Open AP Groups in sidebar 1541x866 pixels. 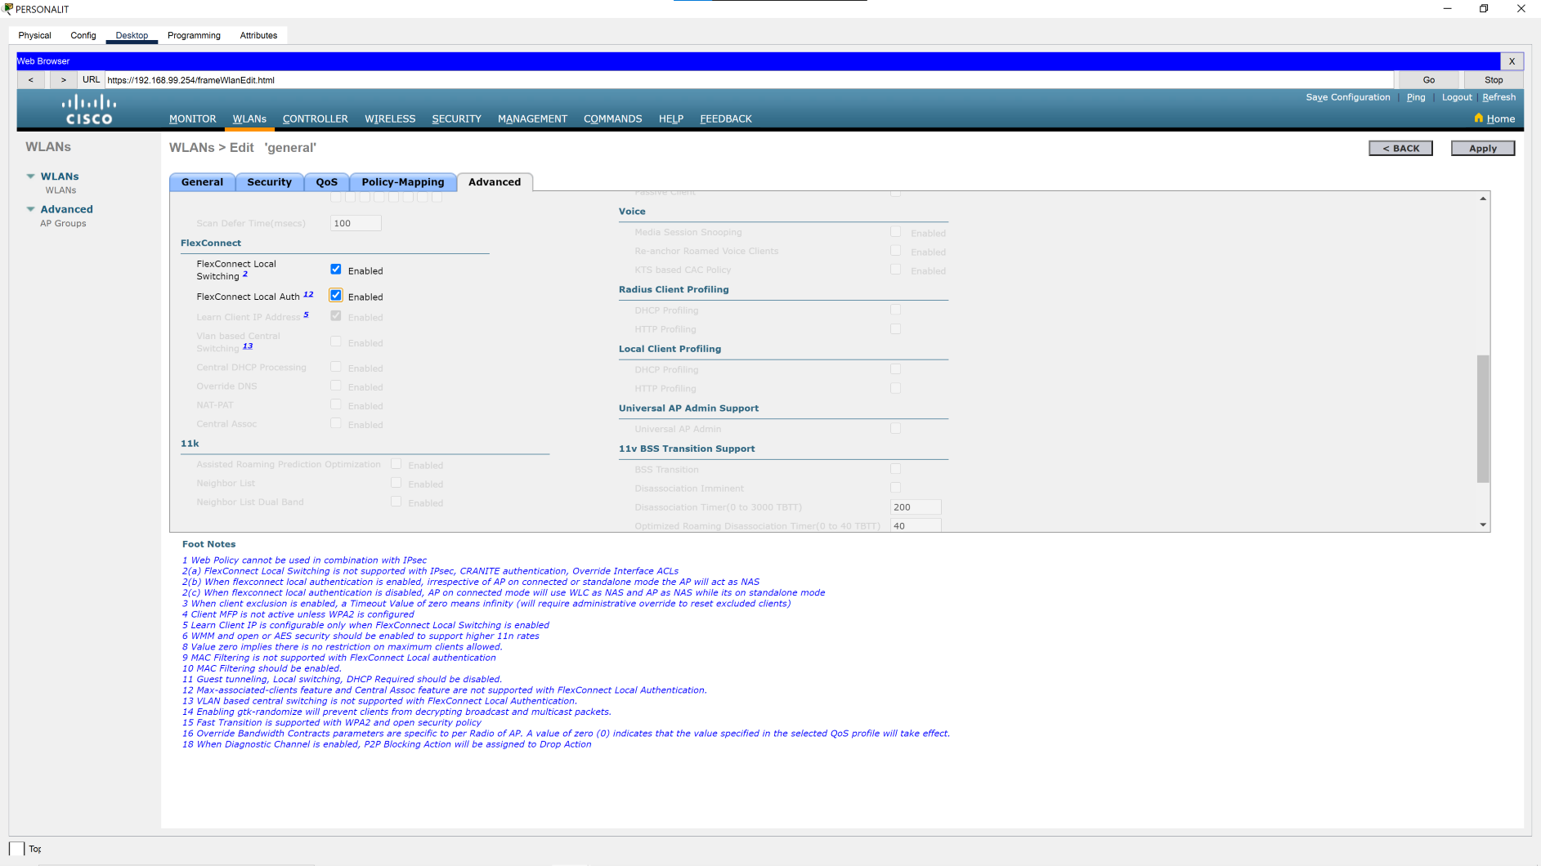pyautogui.click(x=63, y=223)
